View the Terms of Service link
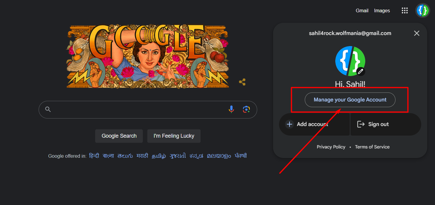Image resolution: width=435 pixels, height=205 pixels. tap(372, 147)
